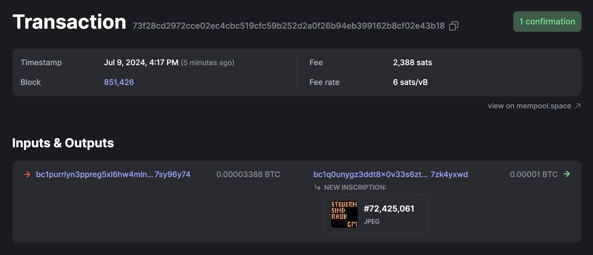Click the 1 confirmation badge
Screen dimensions: 593x255
(x=547, y=22)
